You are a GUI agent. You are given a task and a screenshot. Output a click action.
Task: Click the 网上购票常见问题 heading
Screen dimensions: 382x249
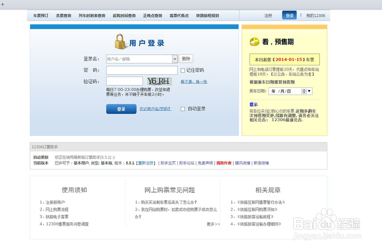coord(170,190)
